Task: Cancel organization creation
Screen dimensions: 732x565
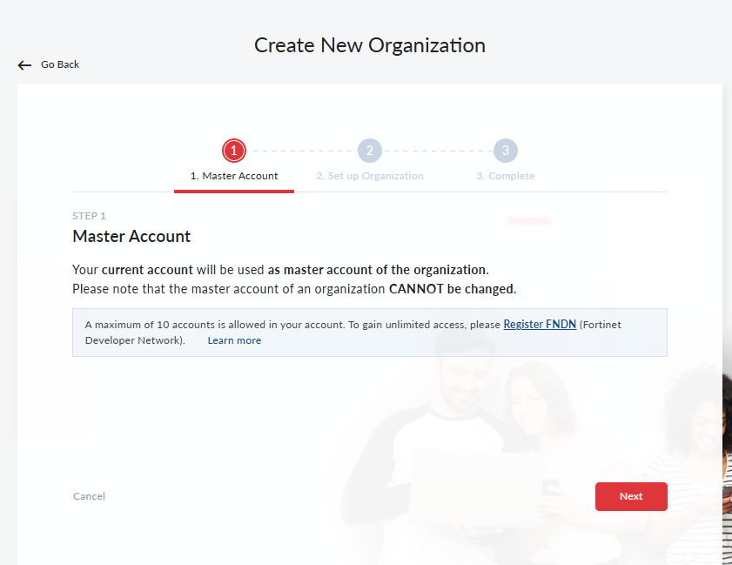Action: [89, 496]
